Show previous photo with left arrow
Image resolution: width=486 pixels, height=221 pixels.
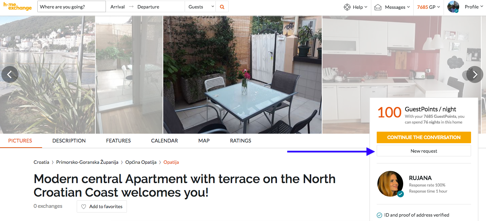tap(10, 74)
